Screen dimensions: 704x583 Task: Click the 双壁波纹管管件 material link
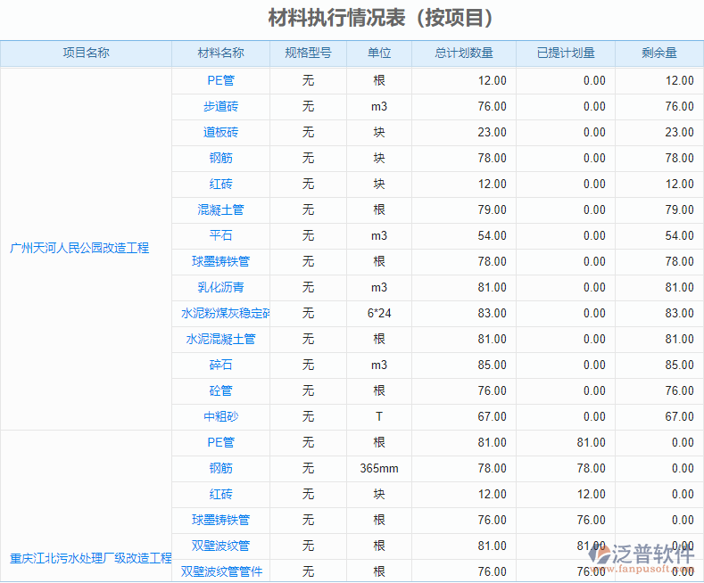(221, 571)
